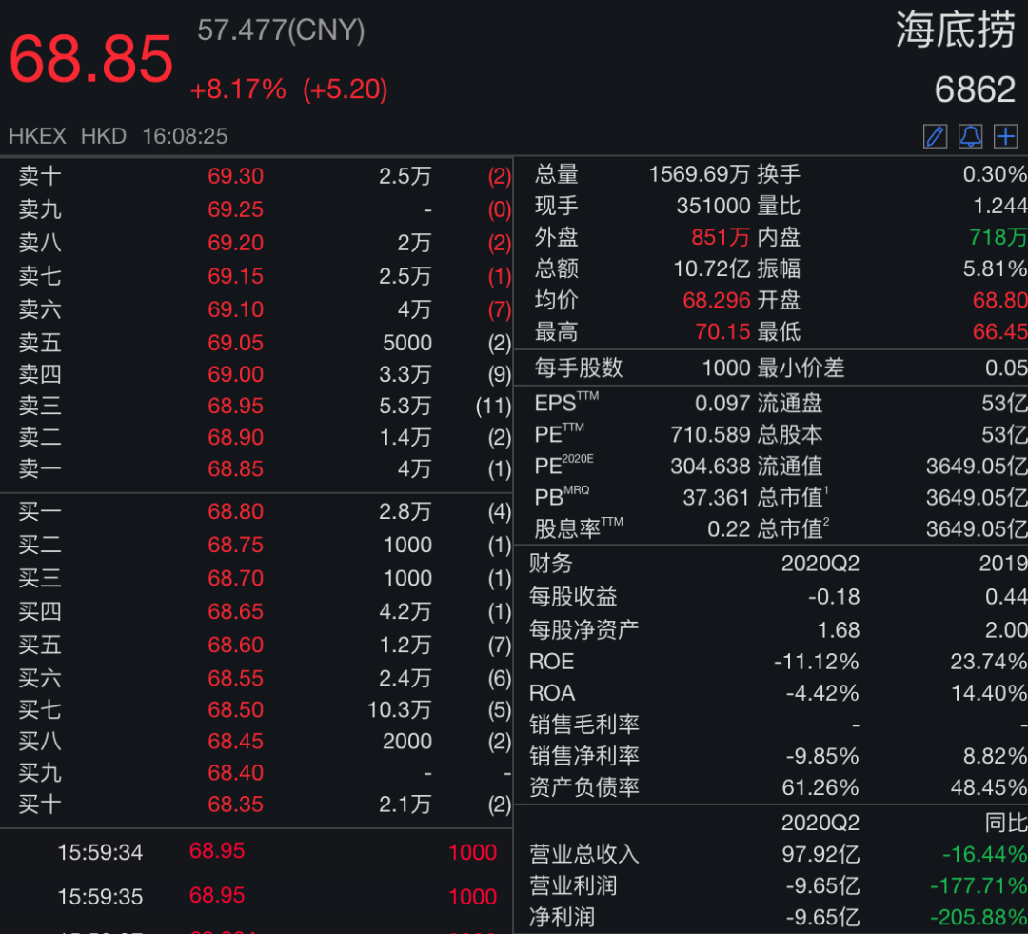Click the HKEX exchange label
This screenshot has height=934, width=1028.
[x=37, y=136]
